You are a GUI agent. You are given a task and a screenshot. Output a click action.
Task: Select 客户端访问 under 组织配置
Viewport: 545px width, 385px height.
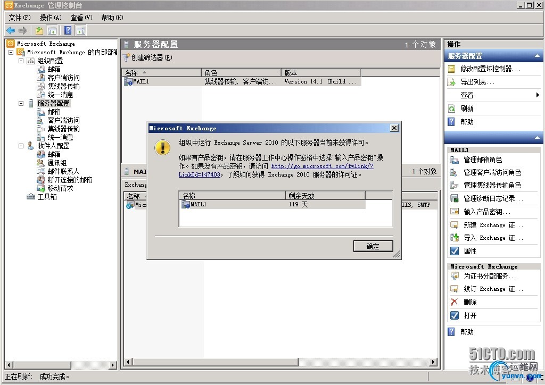(x=64, y=78)
